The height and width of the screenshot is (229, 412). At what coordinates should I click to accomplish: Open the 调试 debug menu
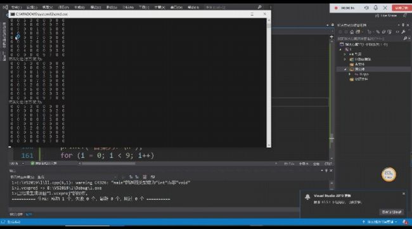tap(96, 7)
